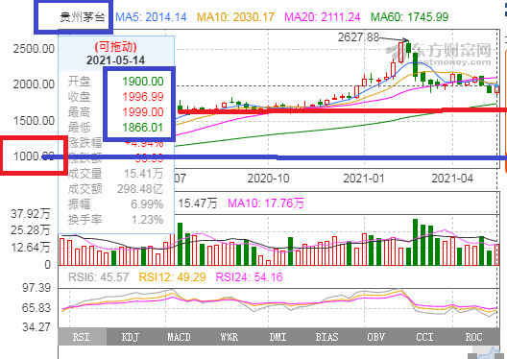Click the 2021-01 date axis label

coord(364,179)
